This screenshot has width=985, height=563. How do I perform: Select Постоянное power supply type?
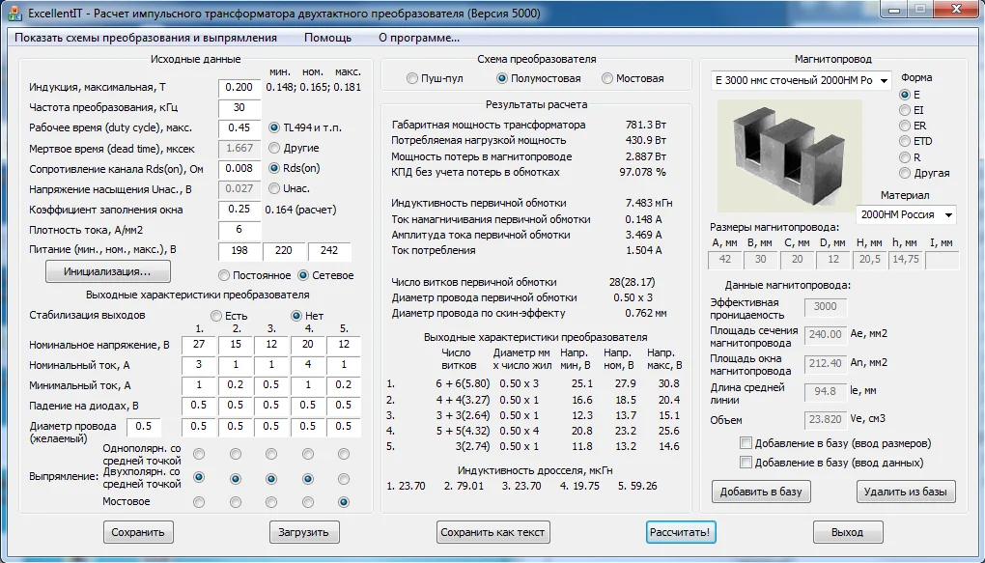[225, 275]
